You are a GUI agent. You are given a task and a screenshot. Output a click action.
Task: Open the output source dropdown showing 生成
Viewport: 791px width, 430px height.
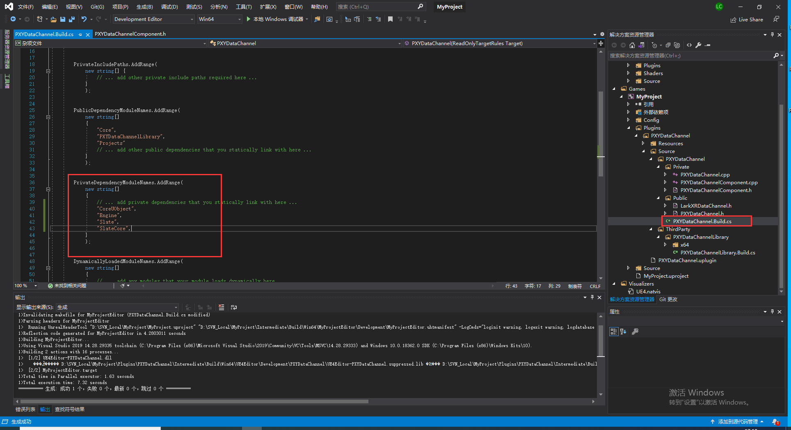coord(117,307)
